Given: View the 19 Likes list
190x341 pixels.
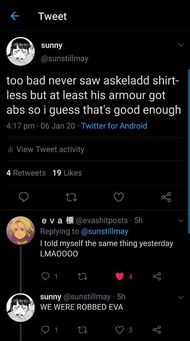Looking at the screenshot, I should pos(67,173).
